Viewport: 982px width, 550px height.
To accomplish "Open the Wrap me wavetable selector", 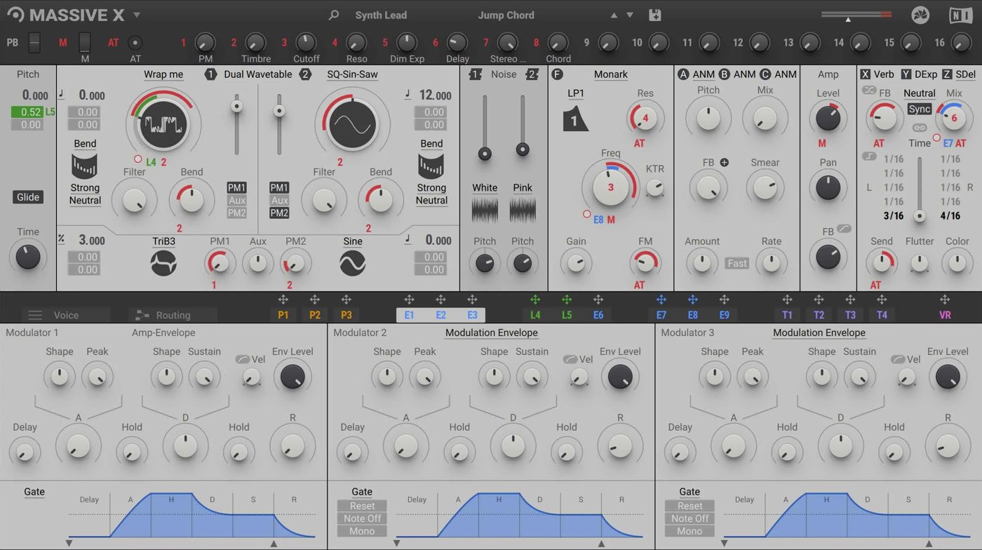I will [x=163, y=74].
